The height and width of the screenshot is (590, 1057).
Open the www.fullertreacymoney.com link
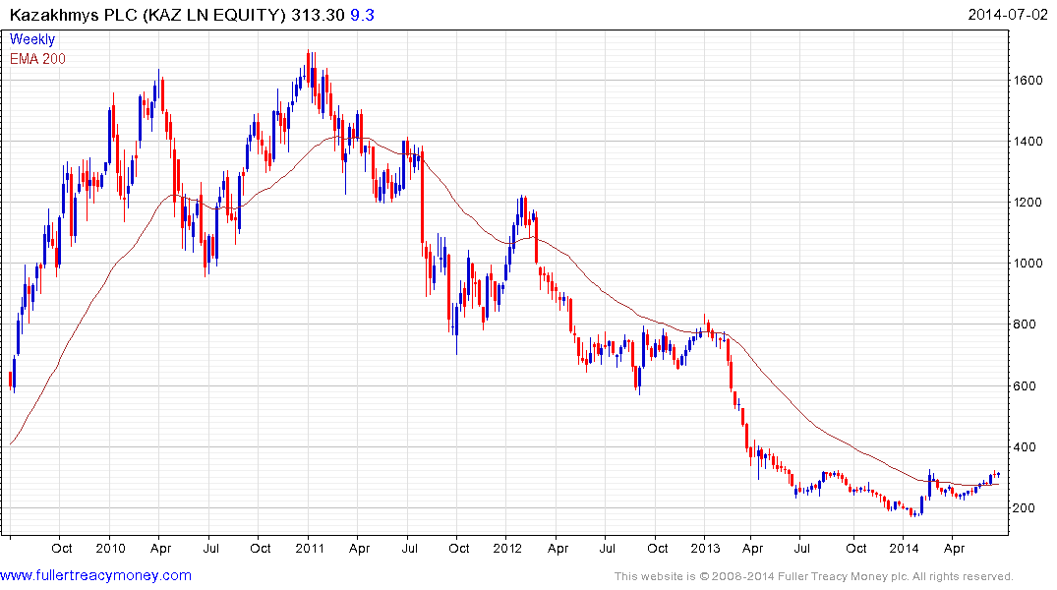[x=95, y=576]
